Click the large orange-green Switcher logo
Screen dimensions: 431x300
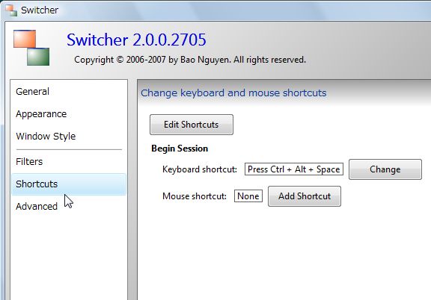31,48
